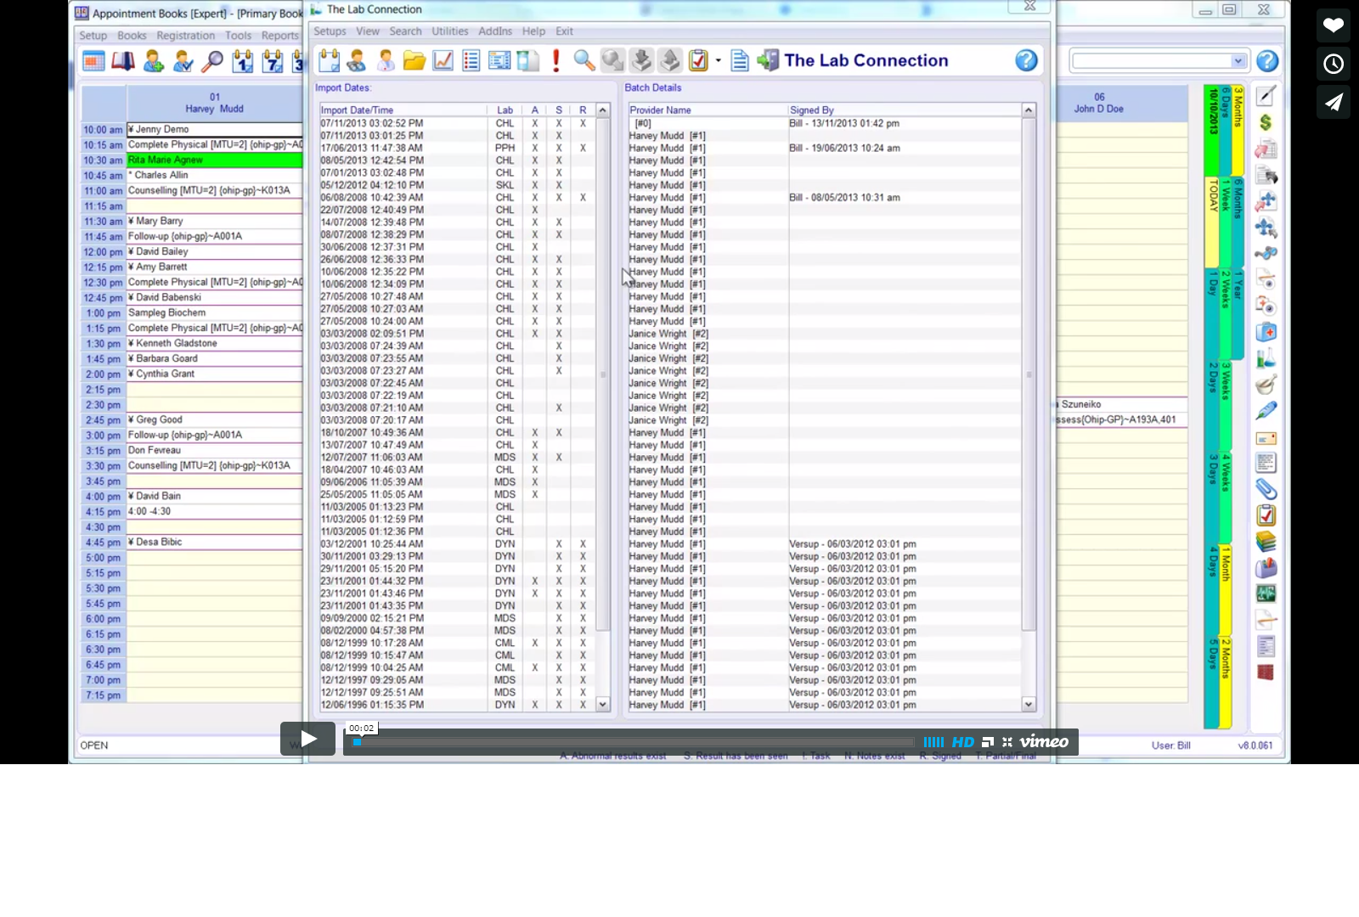The height and width of the screenshot is (917, 1359).
Task: Sort by Lab column header
Action: click(505, 110)
